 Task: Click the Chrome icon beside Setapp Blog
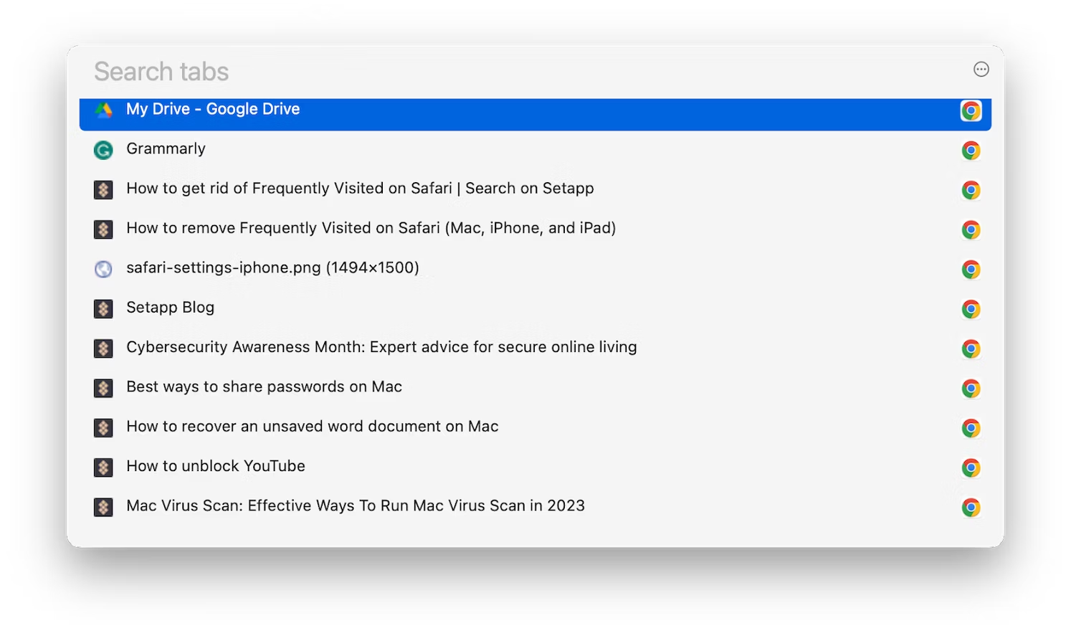pyautogui.click(x=971, y=308)
